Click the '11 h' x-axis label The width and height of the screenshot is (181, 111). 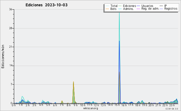pyautogui.click(x=90, y=105)
